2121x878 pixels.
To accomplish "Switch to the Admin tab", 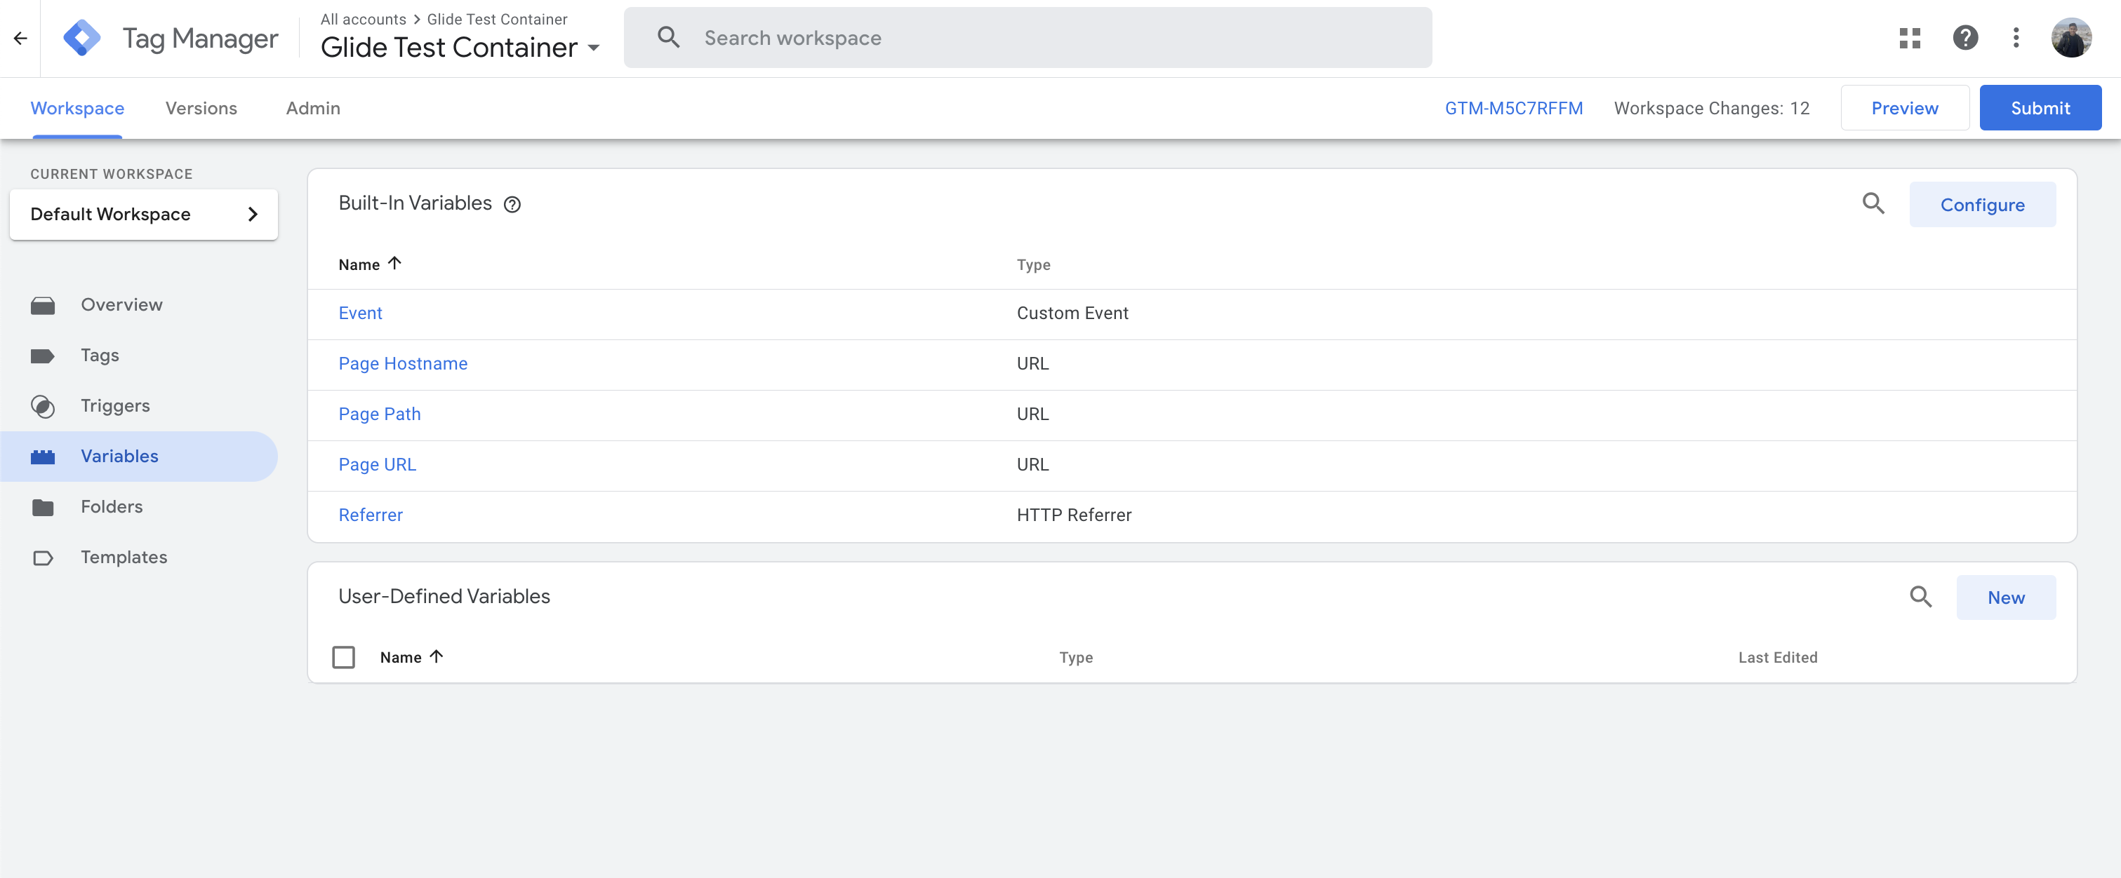I will tap(313, 108).
